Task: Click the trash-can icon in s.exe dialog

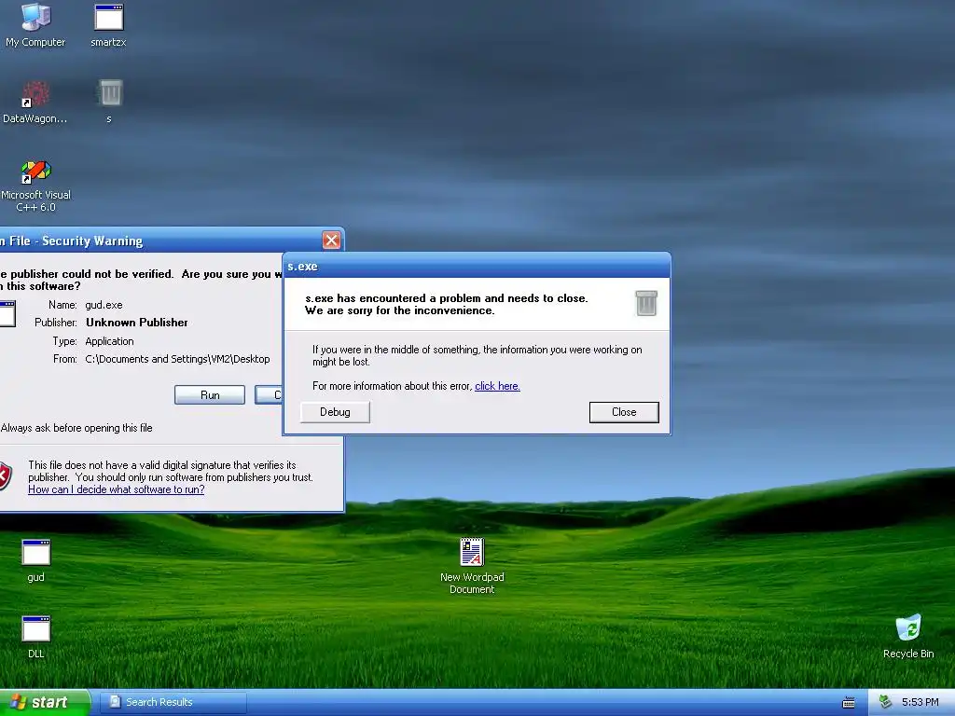Action: (x=646, y=303)
